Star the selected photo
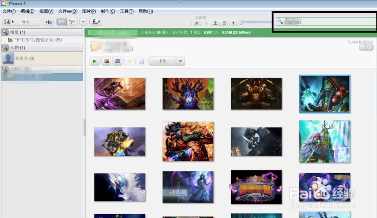This screenshot has width=377, height=218. [129, 61]
